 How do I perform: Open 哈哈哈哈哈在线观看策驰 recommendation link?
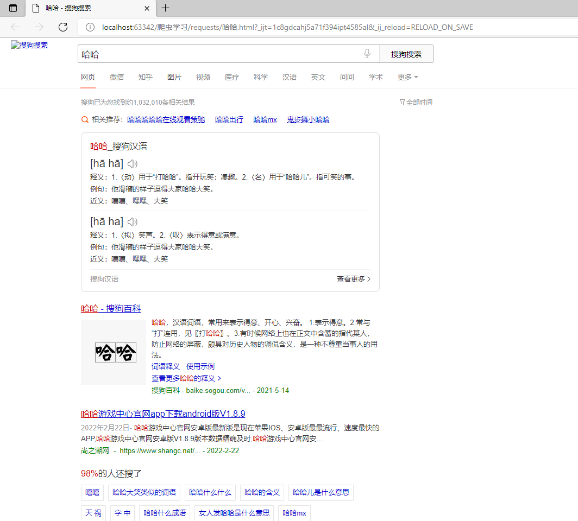(x=166, y=119)
